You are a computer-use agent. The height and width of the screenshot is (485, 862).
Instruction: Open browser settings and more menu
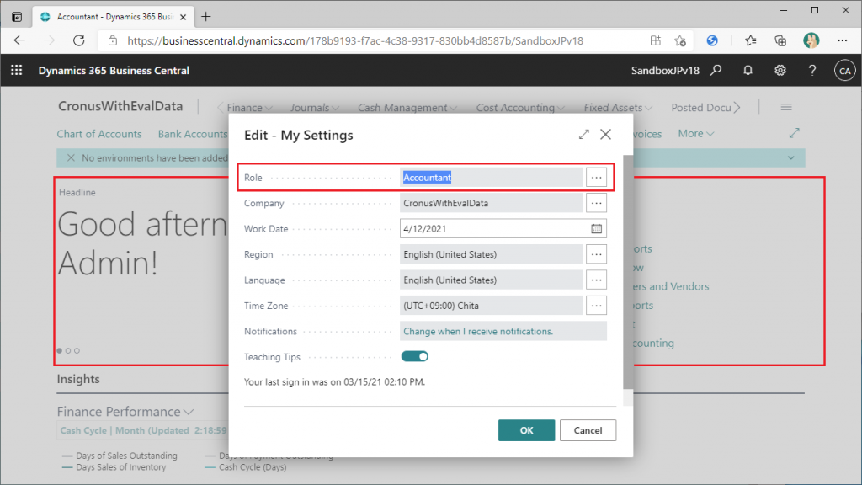[x=842, y=40]
